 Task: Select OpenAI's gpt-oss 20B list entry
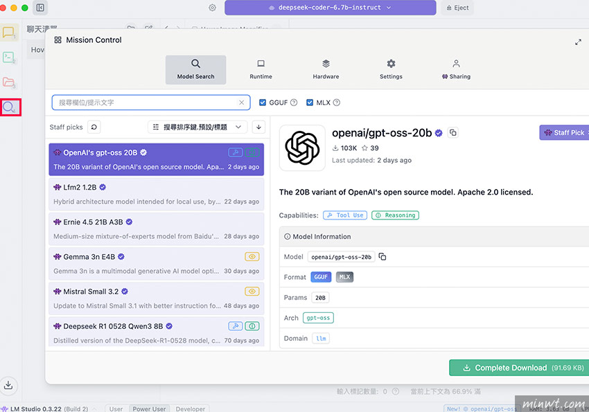coord(157,159)
